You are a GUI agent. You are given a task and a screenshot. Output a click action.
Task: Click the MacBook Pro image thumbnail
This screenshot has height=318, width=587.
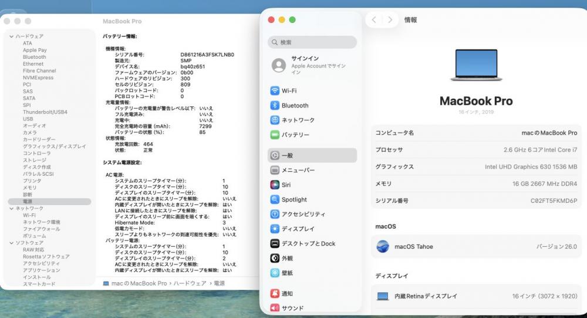[x=475, y=65]
